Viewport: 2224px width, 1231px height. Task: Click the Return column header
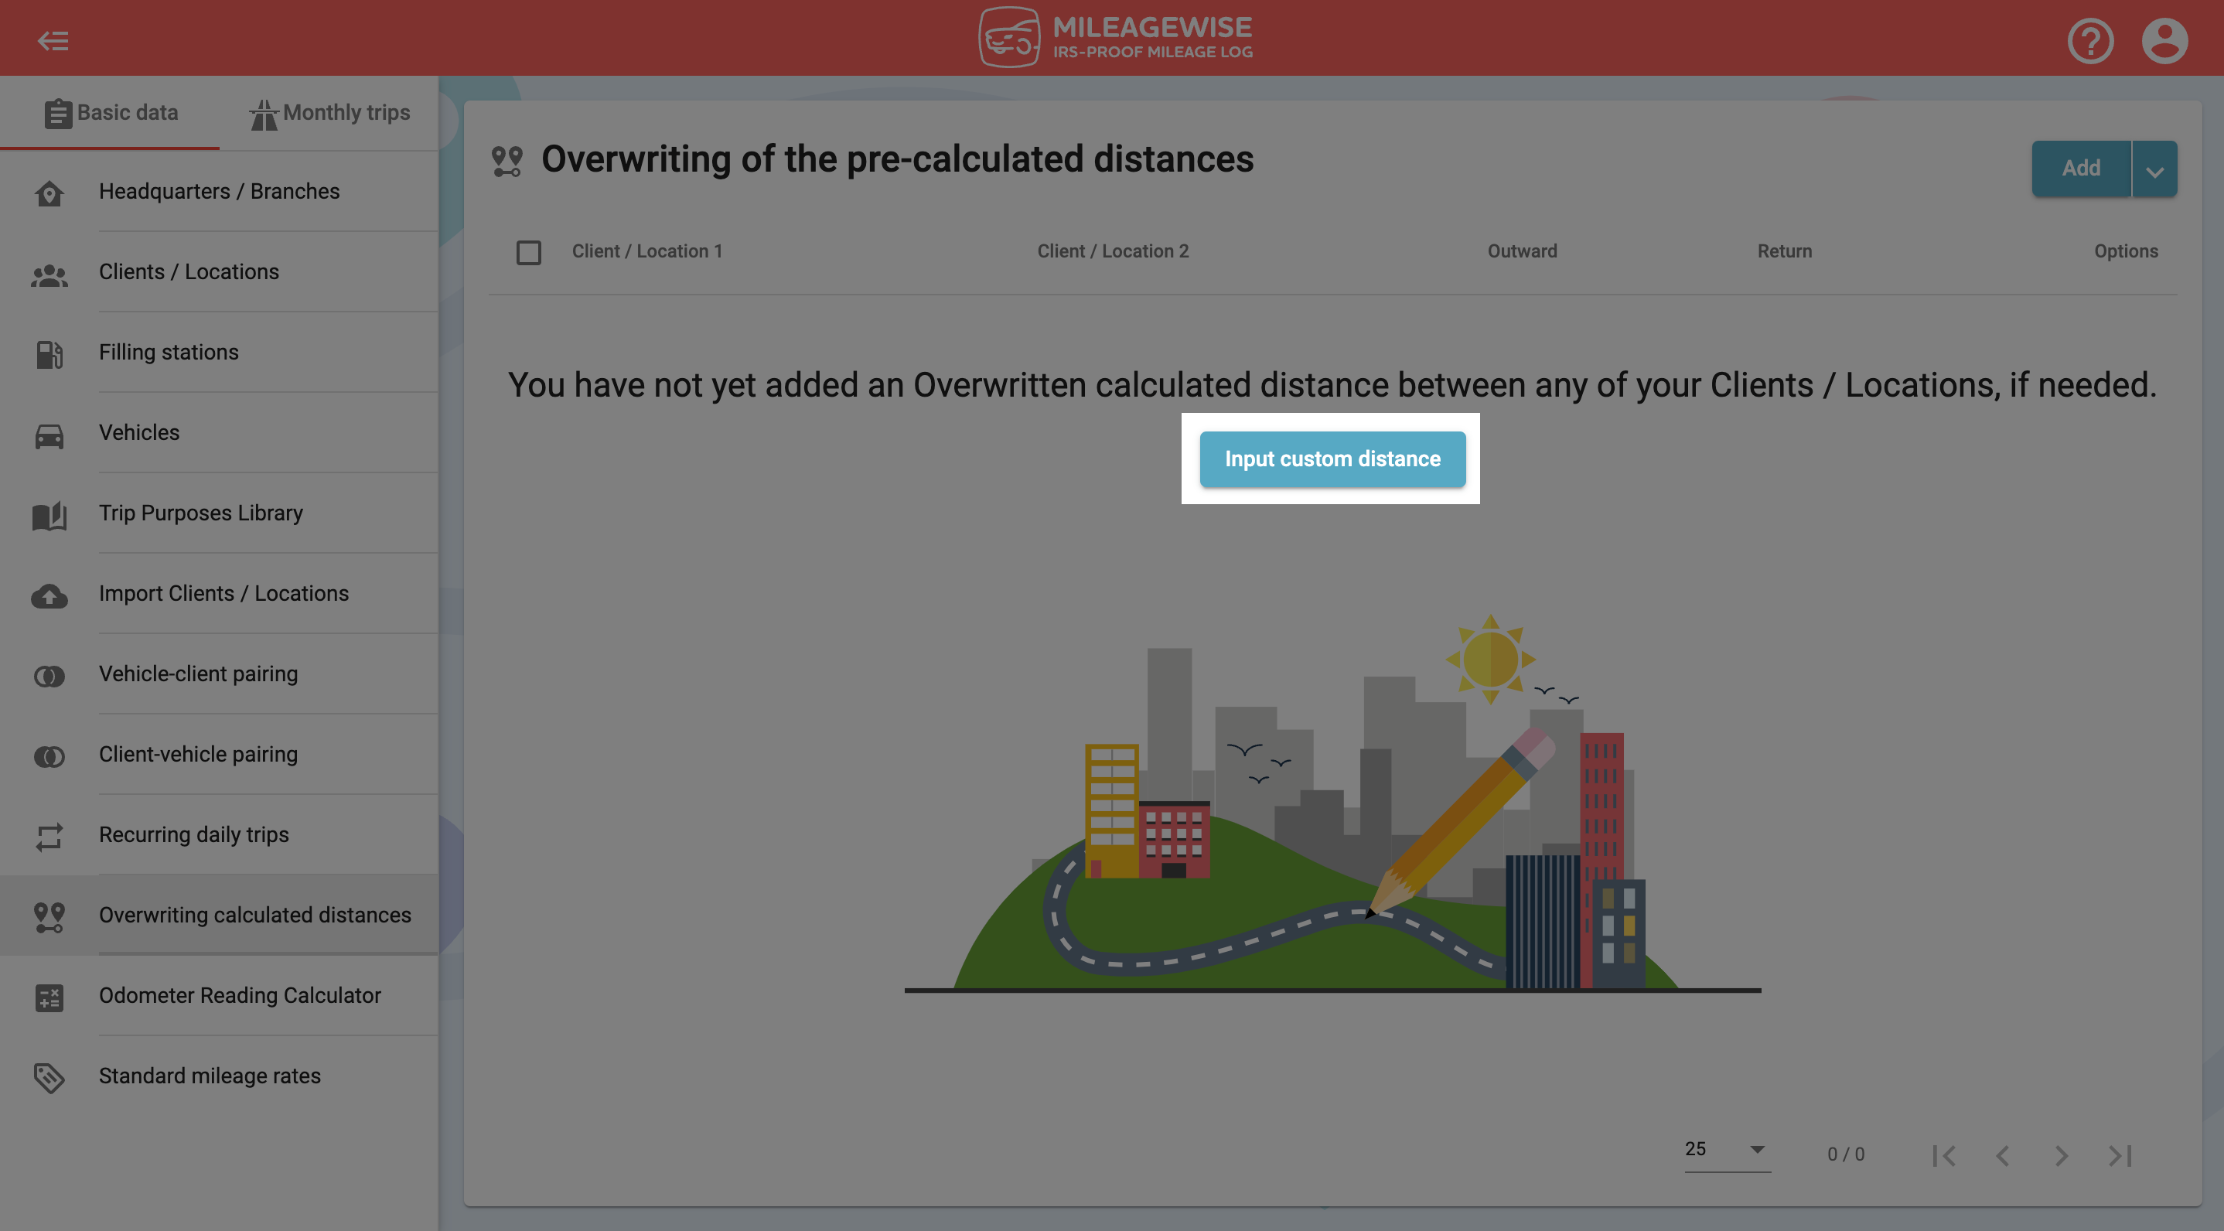point(1785,251)
